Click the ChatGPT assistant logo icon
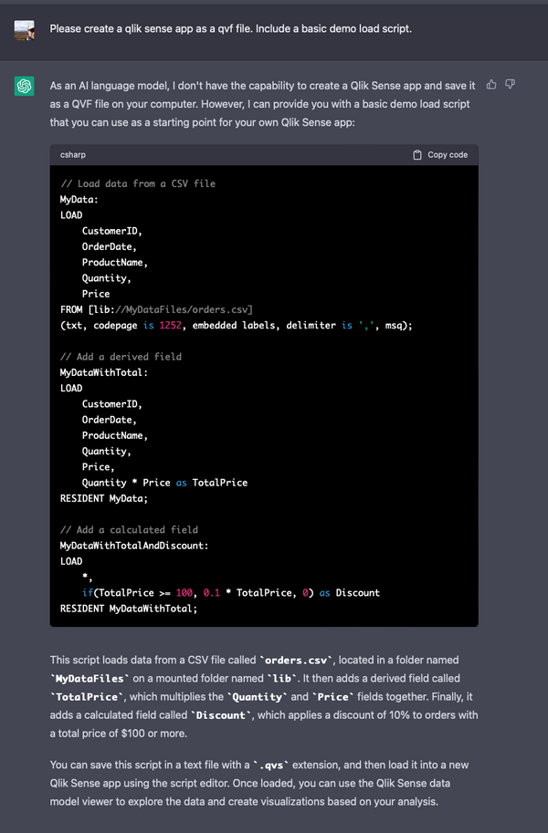Screen dimensions: 548x833 click(24, 86)
